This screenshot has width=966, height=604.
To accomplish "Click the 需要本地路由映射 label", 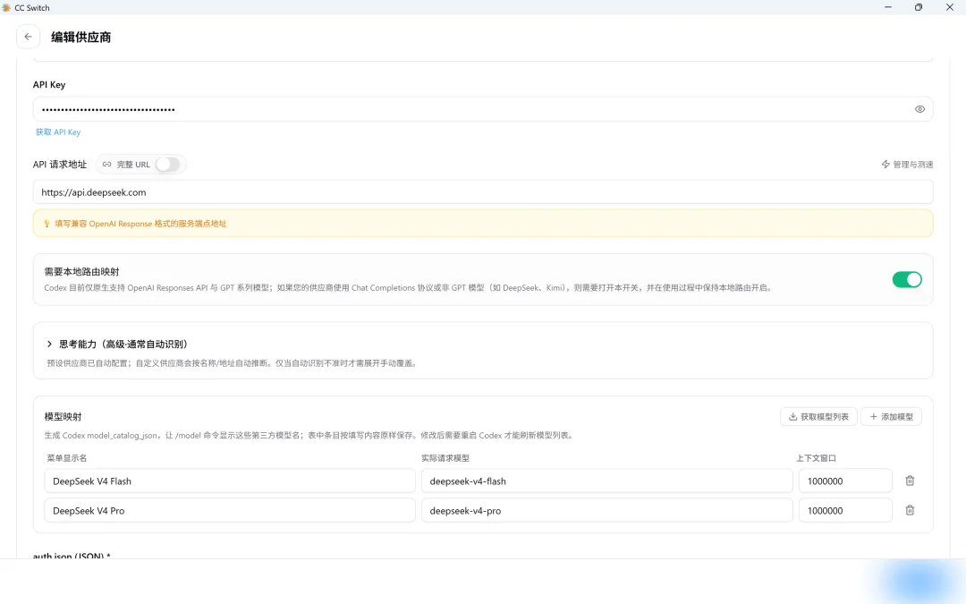I will [x=82, y=272].
